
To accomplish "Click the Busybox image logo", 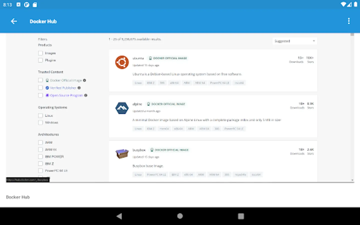I will coord(122,153).
